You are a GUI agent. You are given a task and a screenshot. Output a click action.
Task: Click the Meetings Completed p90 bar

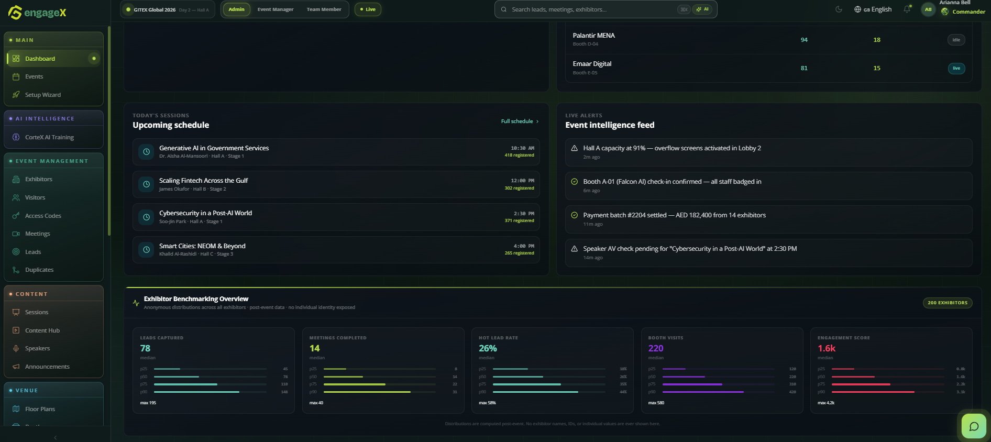point(380,392)
